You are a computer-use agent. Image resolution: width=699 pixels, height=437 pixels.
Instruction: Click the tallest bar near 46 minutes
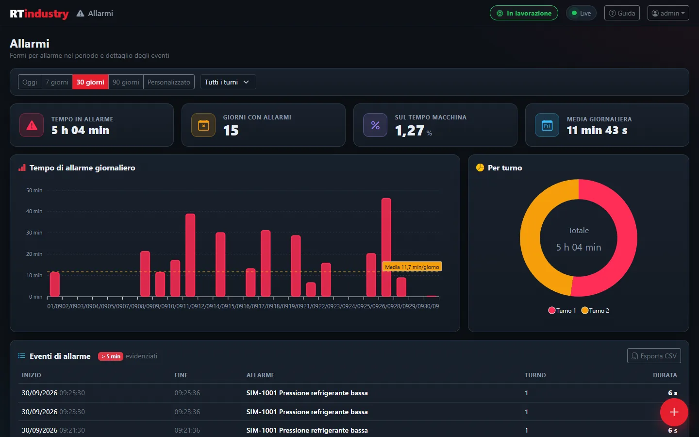pyautogui.click(x=386, y=247)
